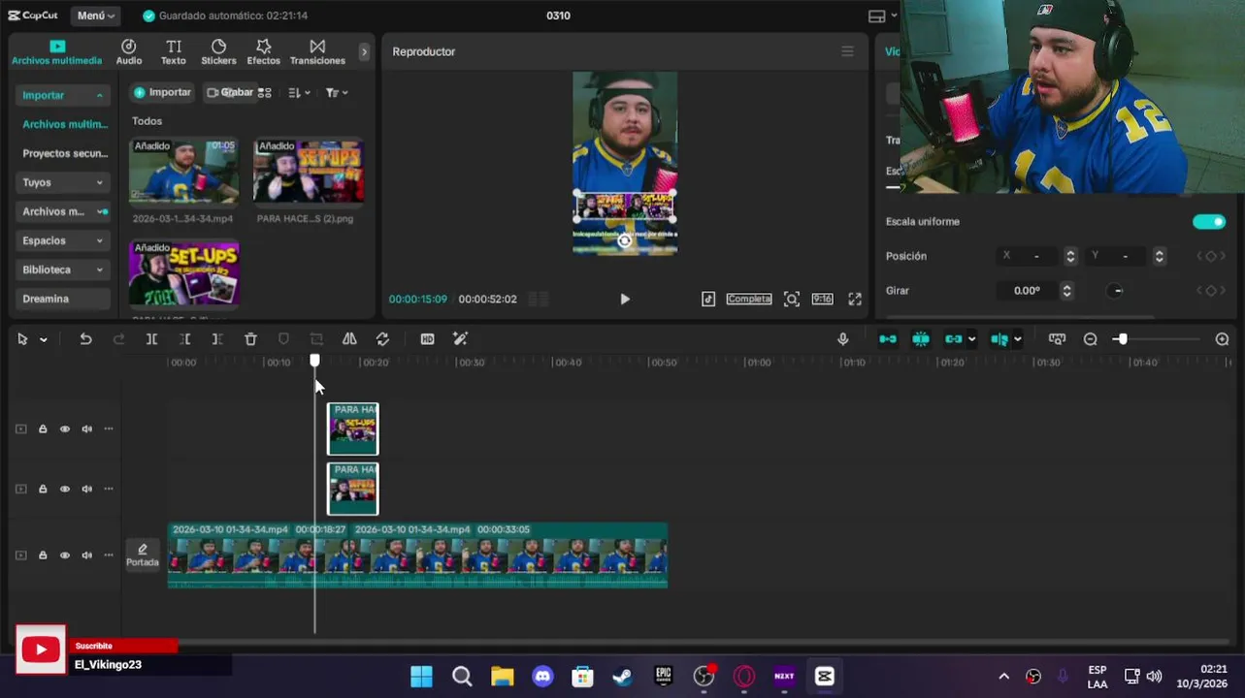Select the pointer selection tool
Image resolution: width=1245 pixels, height=698 pixels.
(x=22, y=339)
